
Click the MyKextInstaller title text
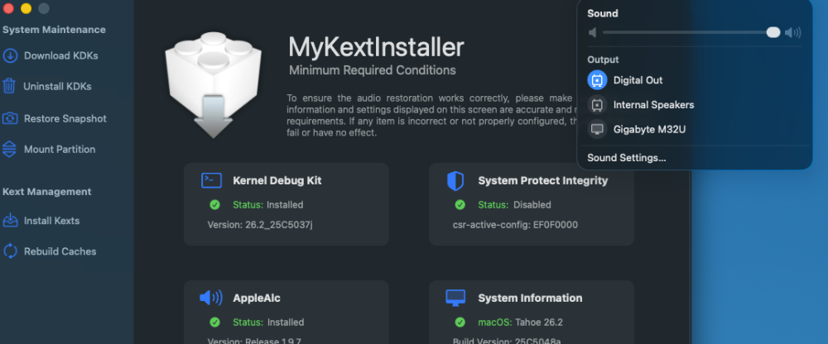tap(376, 47)
